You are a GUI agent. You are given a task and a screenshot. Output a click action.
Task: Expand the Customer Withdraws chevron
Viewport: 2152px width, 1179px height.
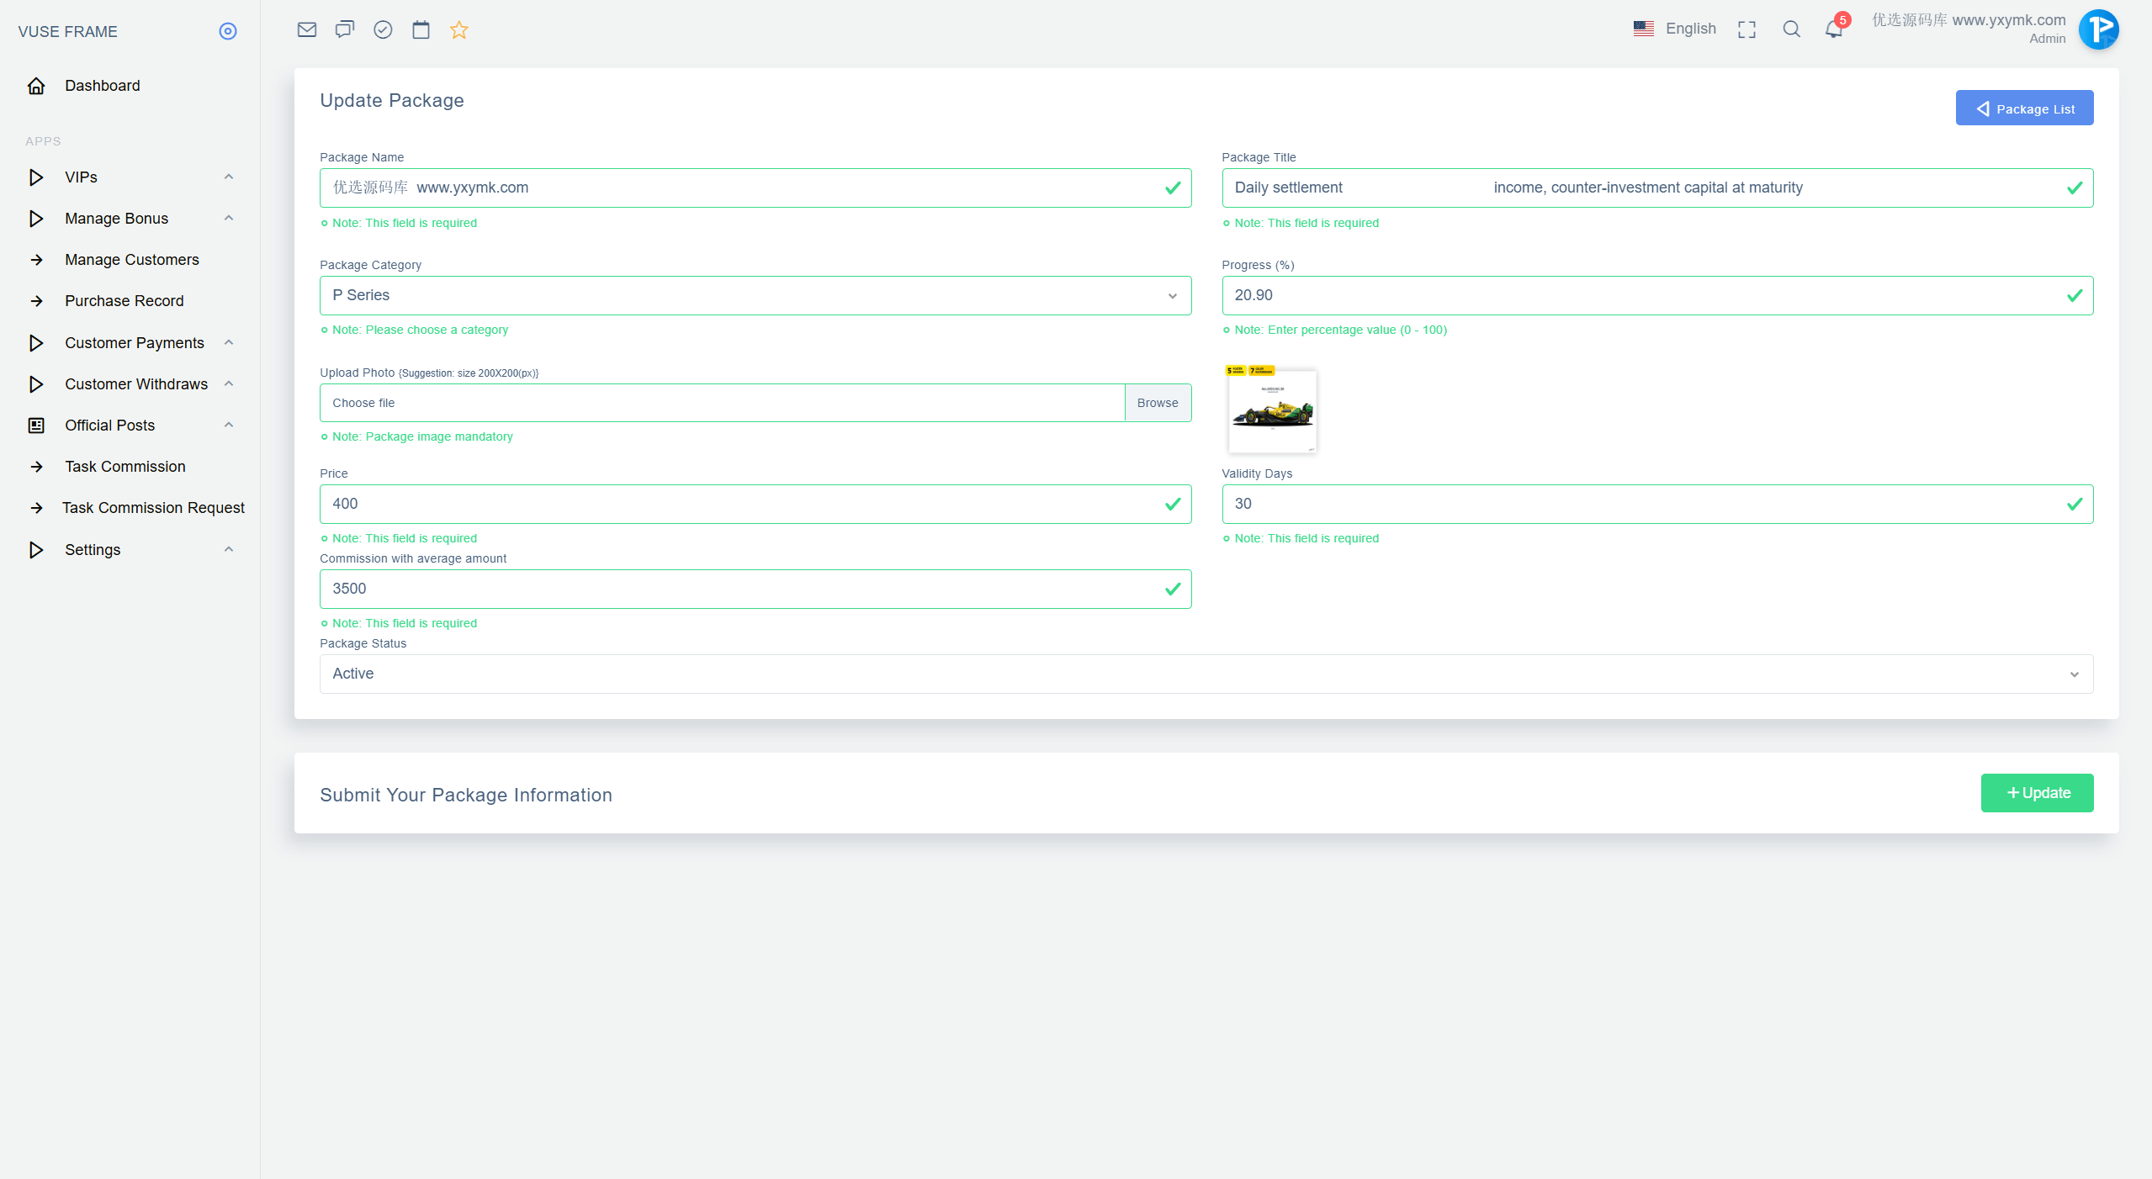coord(229,383)
